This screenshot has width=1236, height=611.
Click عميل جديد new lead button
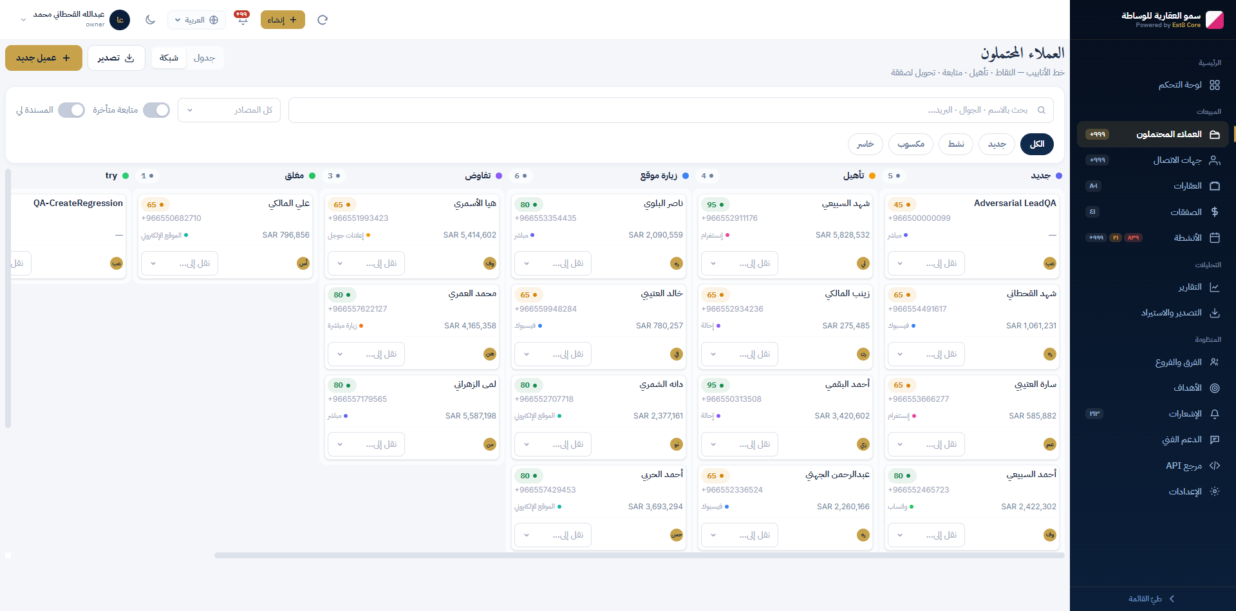click(44, 58)
